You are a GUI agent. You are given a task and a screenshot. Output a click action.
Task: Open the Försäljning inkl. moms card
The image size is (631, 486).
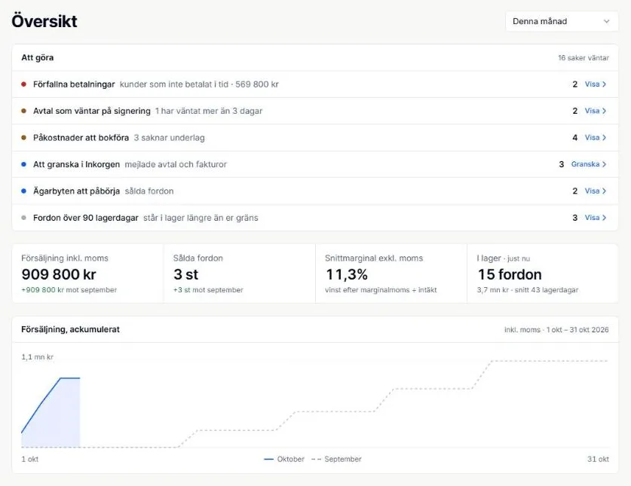click(87, 274)
